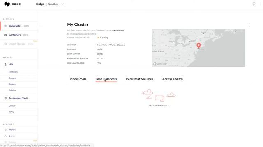Click the INAP partner value
263x147 pixels.
pos(100,49)
